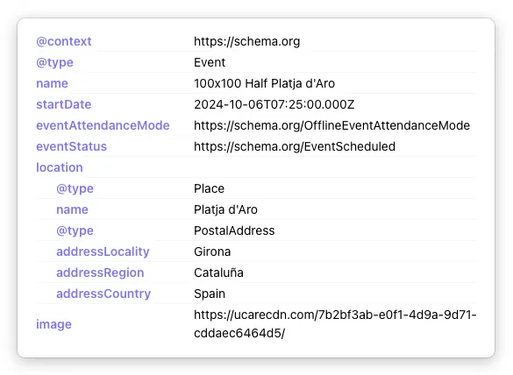This screenshot has height=375, width=513.
Task: Select the PostalAddress value
Action: 234,230
